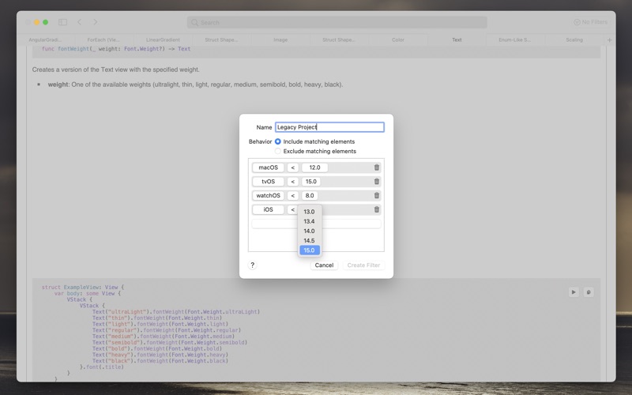This screenshot has width=632, height=395.
Task: Click the Create Filter button
Action: point(363,265)
